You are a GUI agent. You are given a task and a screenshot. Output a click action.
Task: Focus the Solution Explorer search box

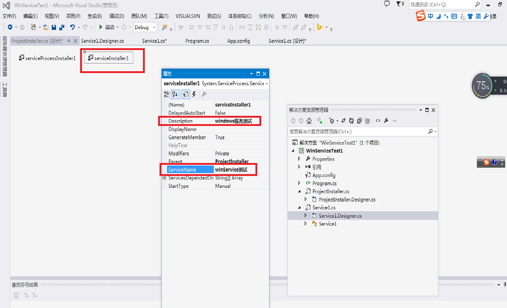[363, 132]
